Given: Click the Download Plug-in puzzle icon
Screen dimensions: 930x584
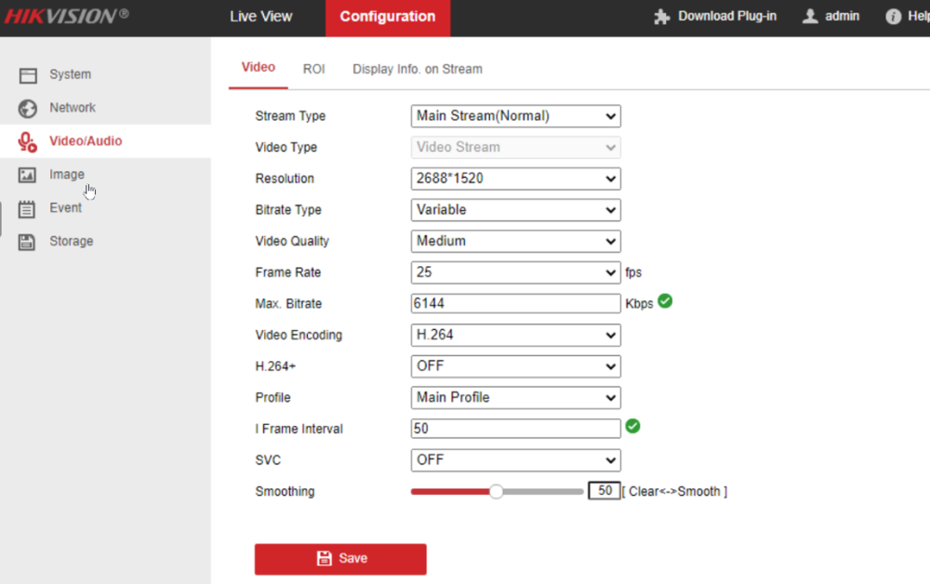Looking at the screenshot, I should pyautogui.click(x=662, y=17).
